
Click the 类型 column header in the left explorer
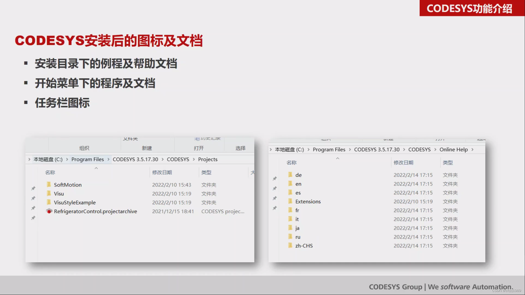click(x=206, y=172)
